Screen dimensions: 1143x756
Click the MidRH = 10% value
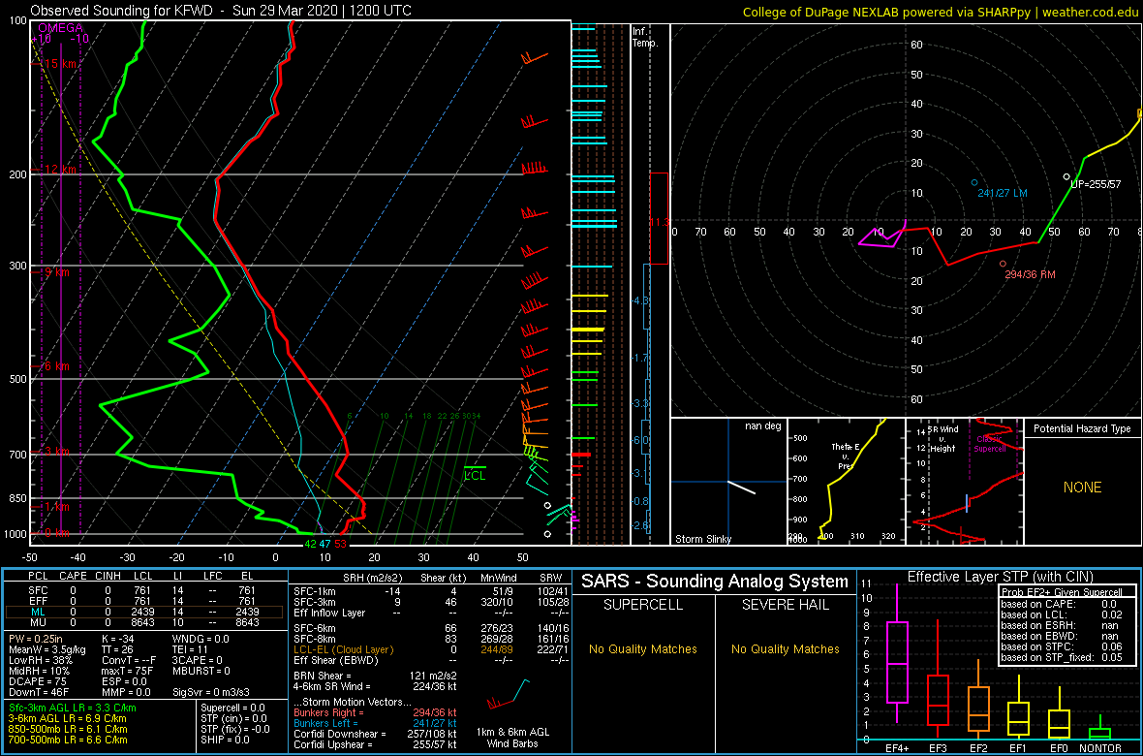pos(40,671)
